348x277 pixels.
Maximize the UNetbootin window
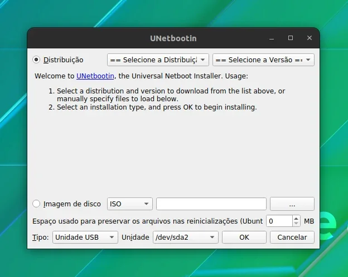coord(291,38)
